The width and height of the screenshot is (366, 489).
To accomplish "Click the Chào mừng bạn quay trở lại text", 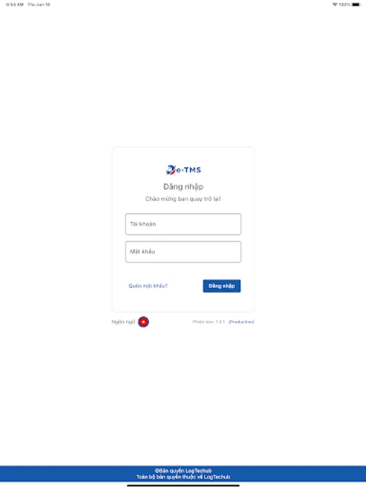I will click(x=183, y=199).
